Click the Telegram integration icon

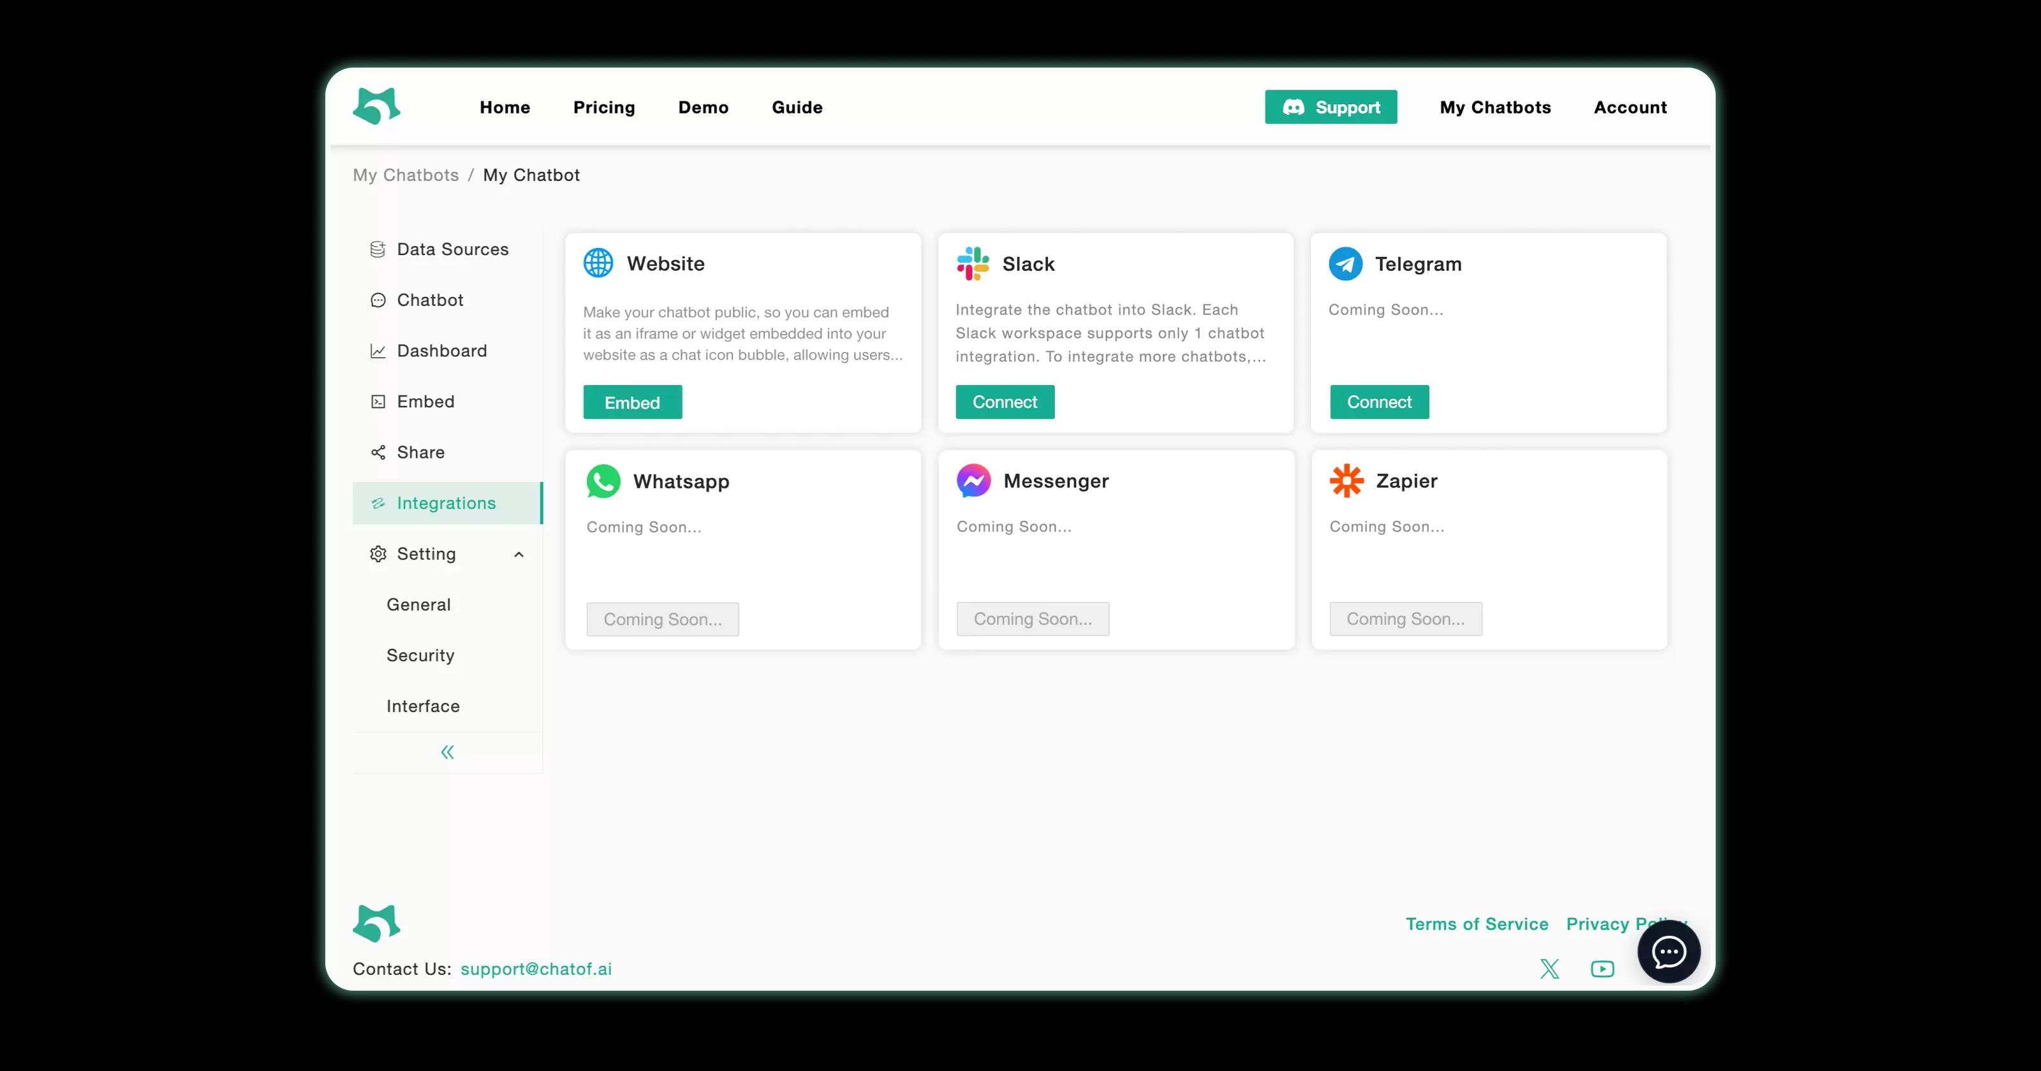point(1346,263)
